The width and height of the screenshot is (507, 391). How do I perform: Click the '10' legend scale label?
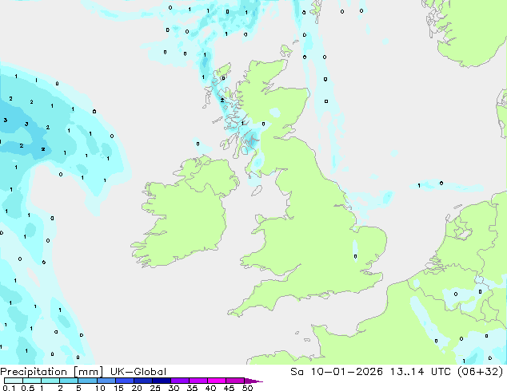100,388
